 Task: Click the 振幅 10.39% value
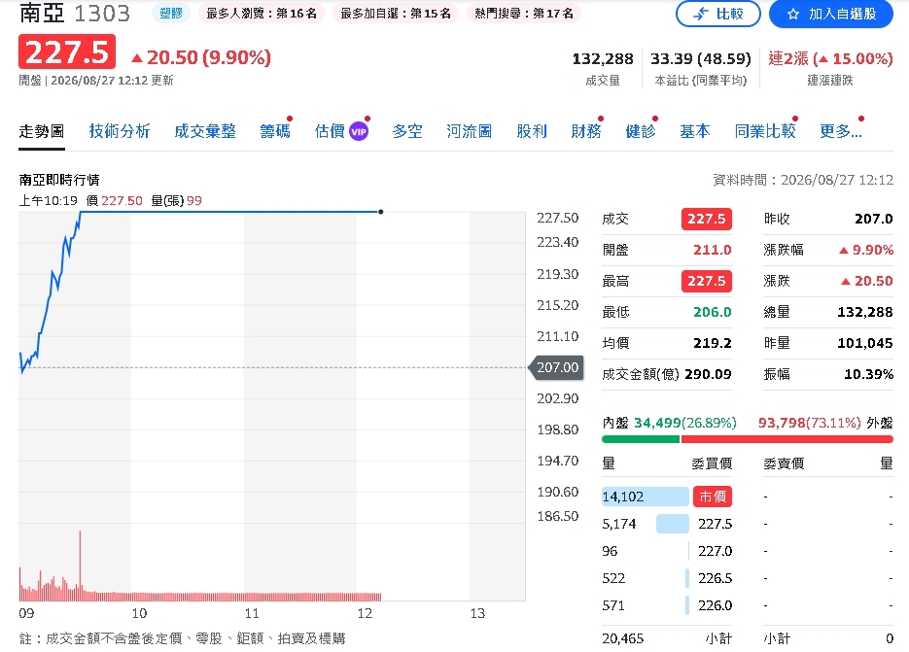click(868, 374)
